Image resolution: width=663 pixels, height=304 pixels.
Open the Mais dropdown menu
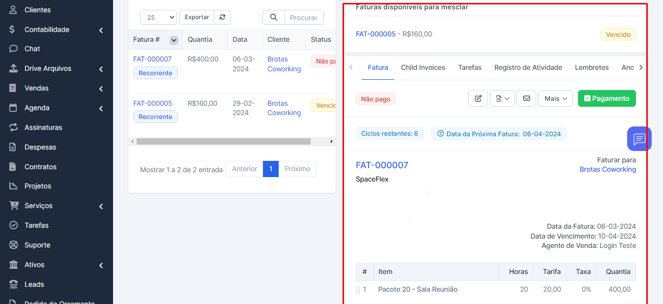click(555, 98)
